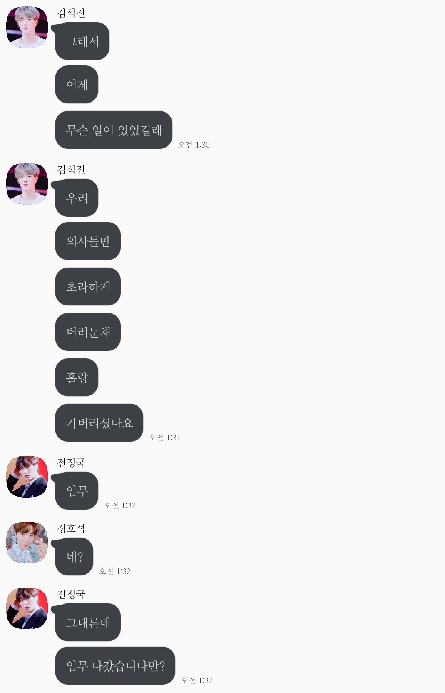Image resolution: width=445 pixels, height=693 pixels.
Task: Open 전정국's avatar next to 임무 bubble
Action: [27, 477]
